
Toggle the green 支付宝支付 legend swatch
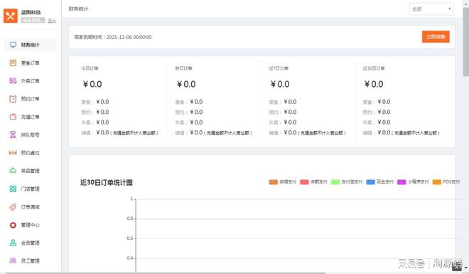[335, 181]
